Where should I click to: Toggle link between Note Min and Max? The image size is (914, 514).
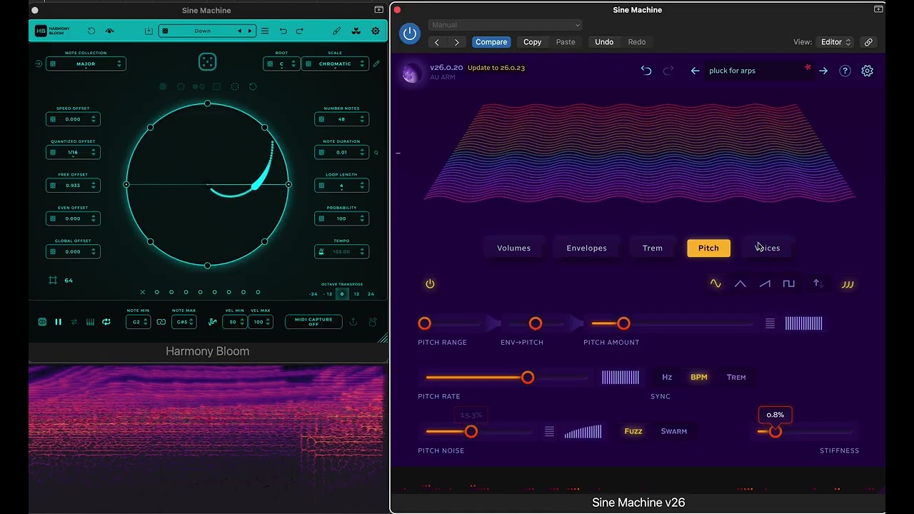coord(161,322)
